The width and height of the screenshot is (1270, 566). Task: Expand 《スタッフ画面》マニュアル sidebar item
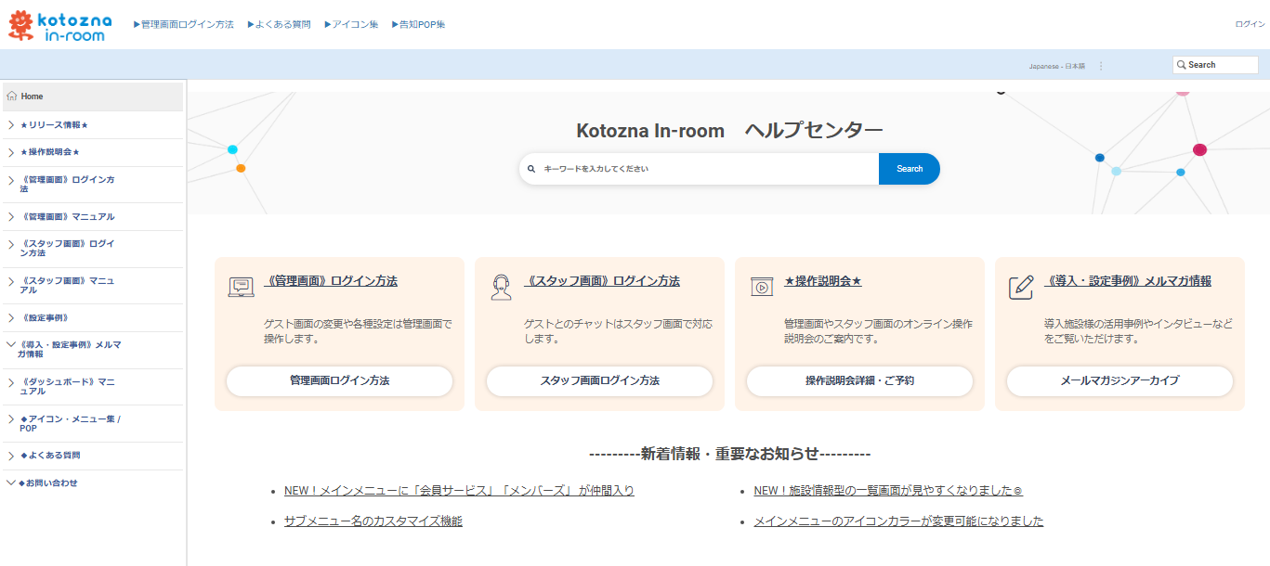pyautogui.click(x=10, y=280)
